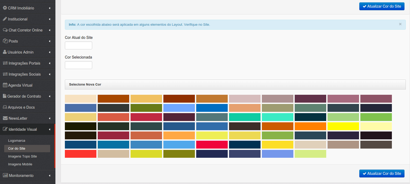This screenshot has height=184, width=410.
Task: Click the Arquivos e Docs drive icon
Action: tap(5, 107)
